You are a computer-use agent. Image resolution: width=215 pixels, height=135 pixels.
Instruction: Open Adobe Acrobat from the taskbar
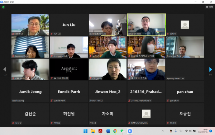[100, 131]
